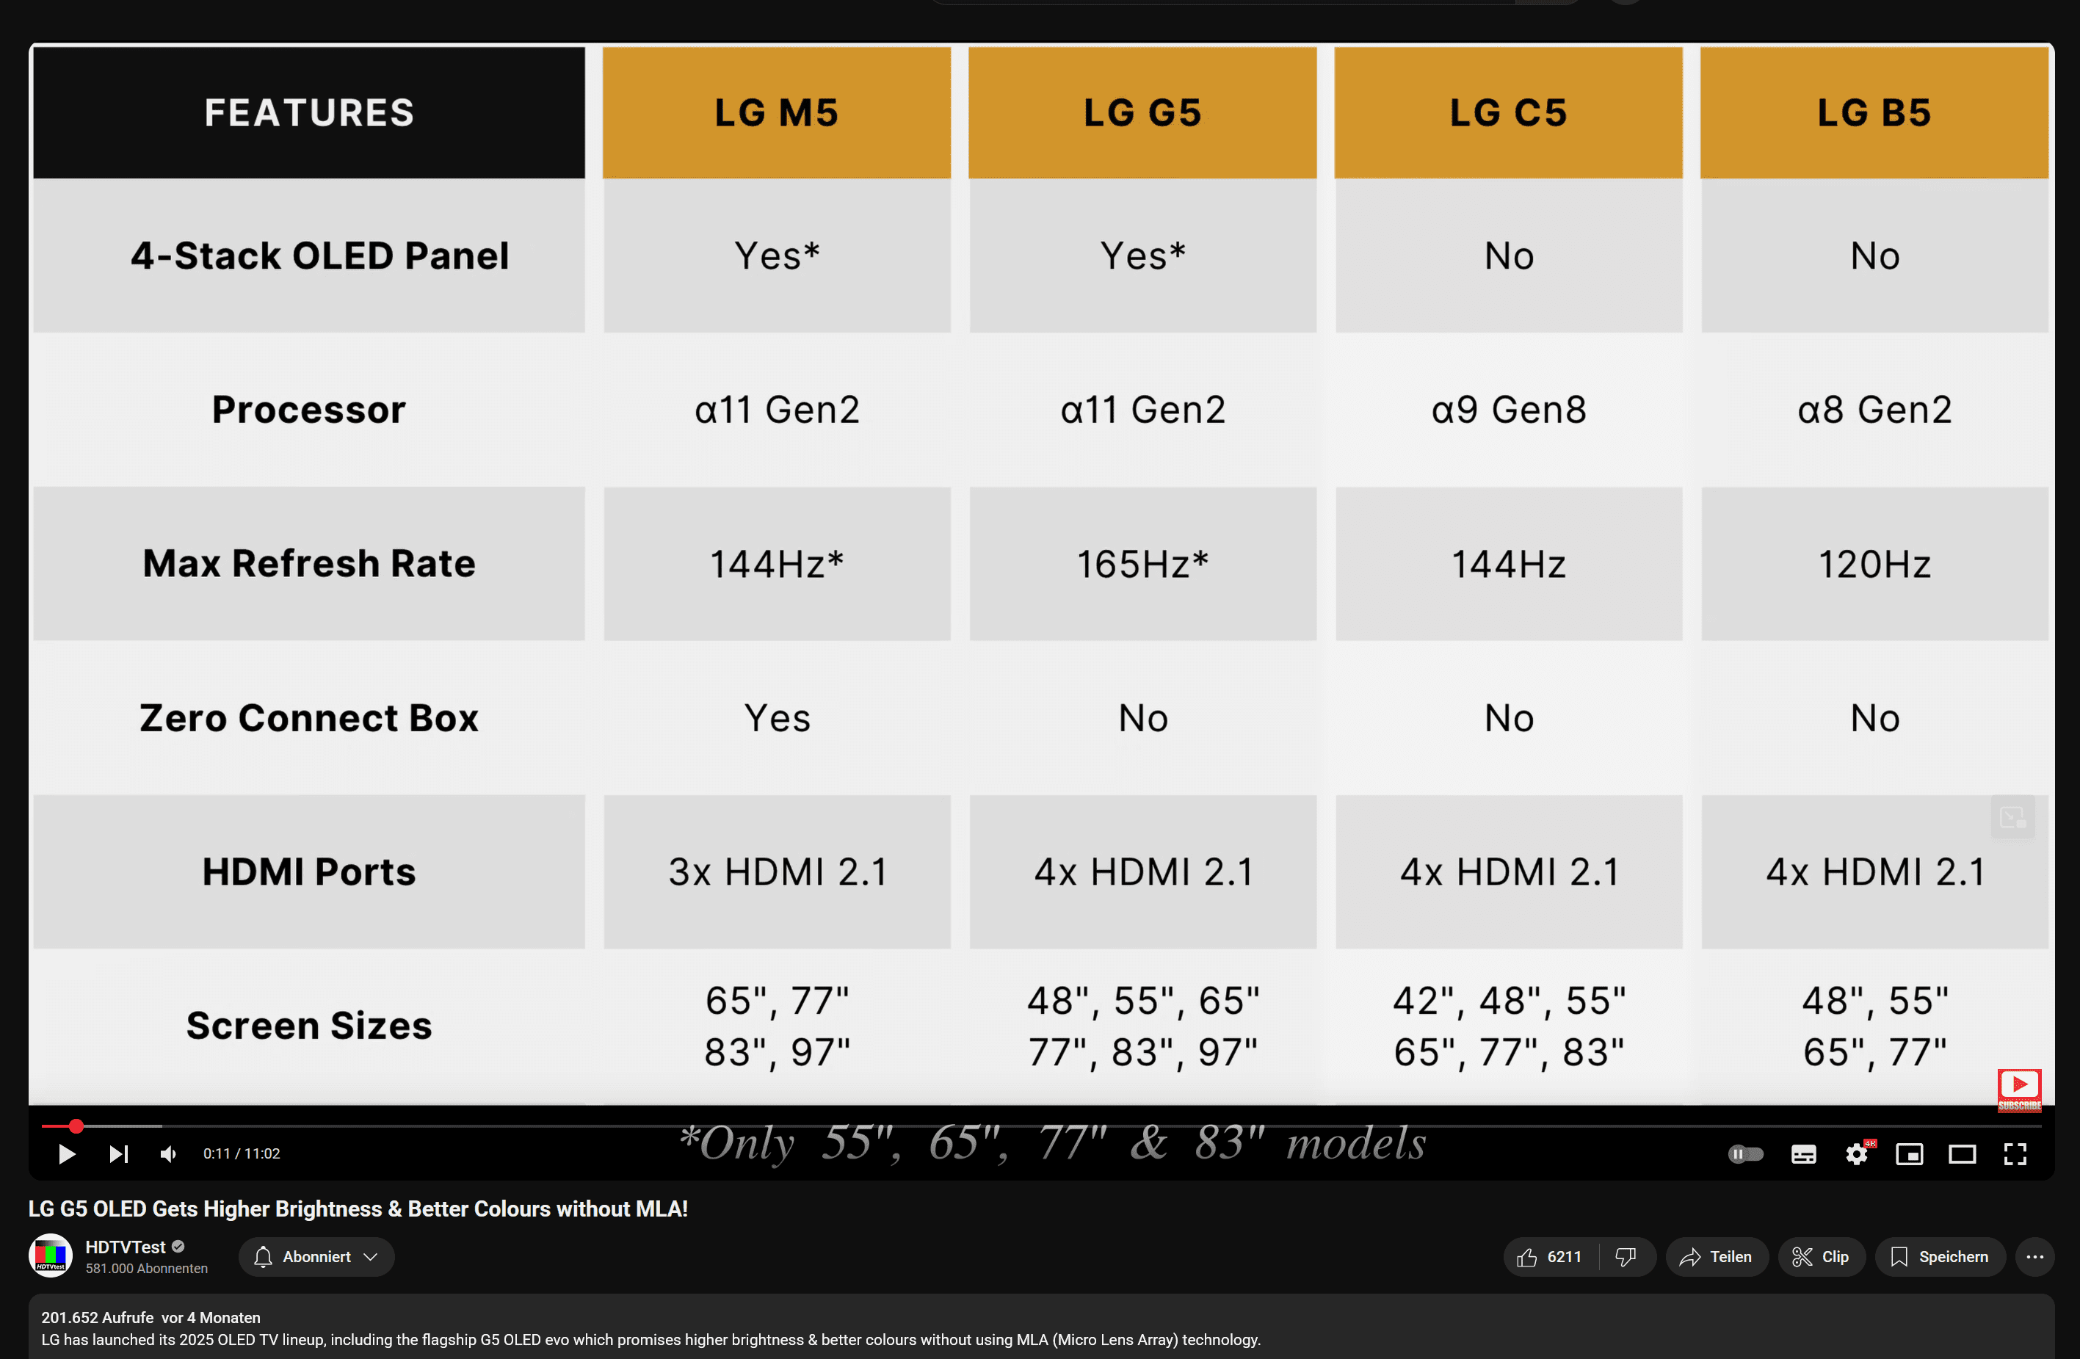The height and width of the screenshot is (1359, 2080).
Task: Open the HDTVTest channel name link
Action: point(125,1246)
